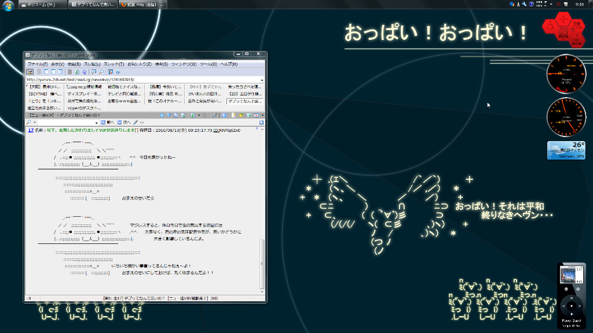Click the memo note icon in thread toolbar
This screenshot has width=593, height=333.
pos(233,115)
